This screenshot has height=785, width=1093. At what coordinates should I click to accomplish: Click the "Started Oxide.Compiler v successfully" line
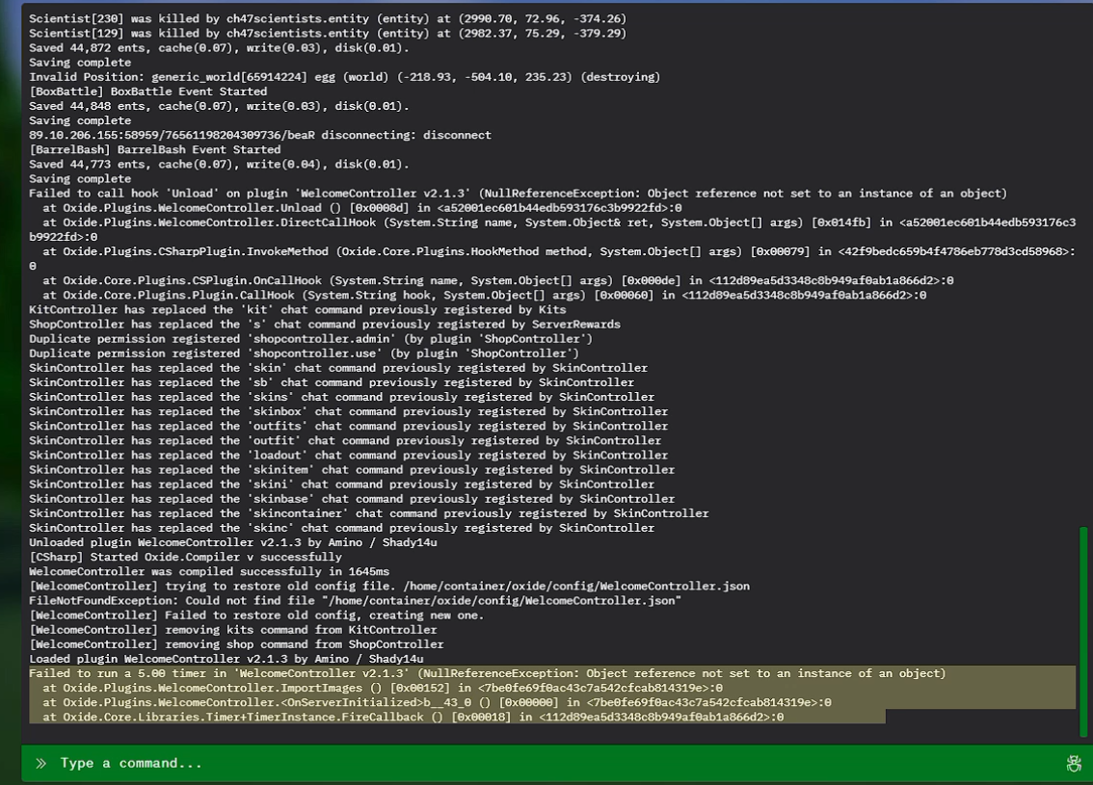coord(185,557)
